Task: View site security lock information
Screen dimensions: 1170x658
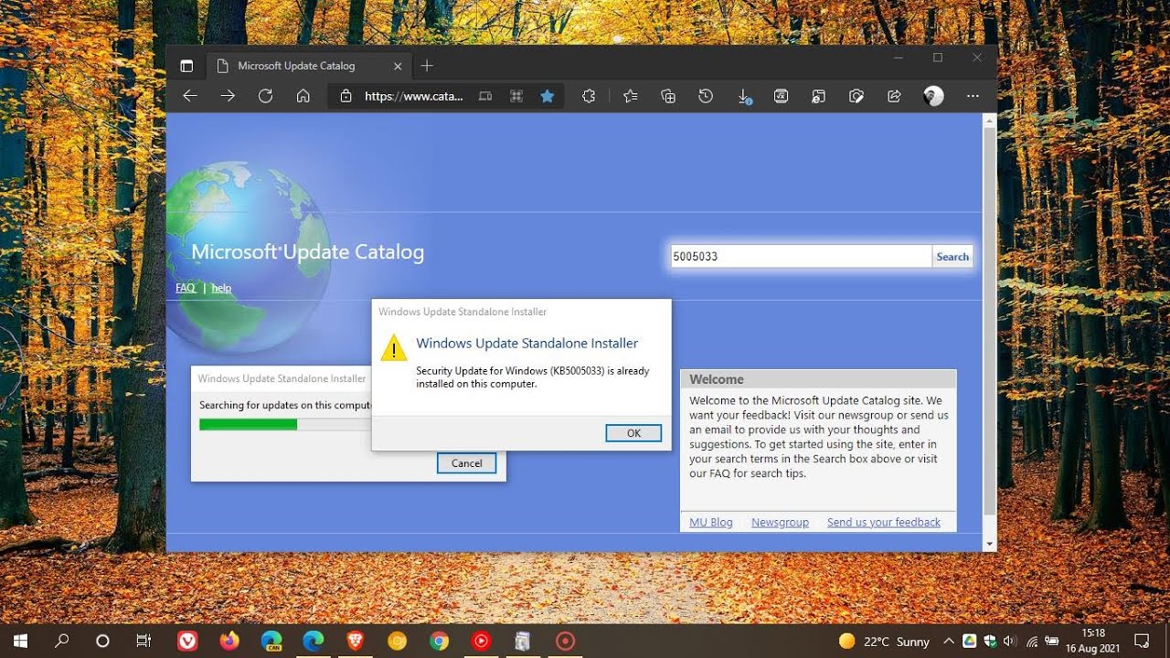Action: coord(346,96)
